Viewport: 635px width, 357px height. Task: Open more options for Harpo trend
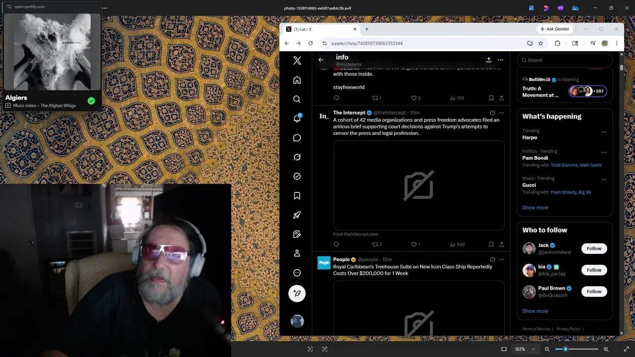tap(604, 132)
